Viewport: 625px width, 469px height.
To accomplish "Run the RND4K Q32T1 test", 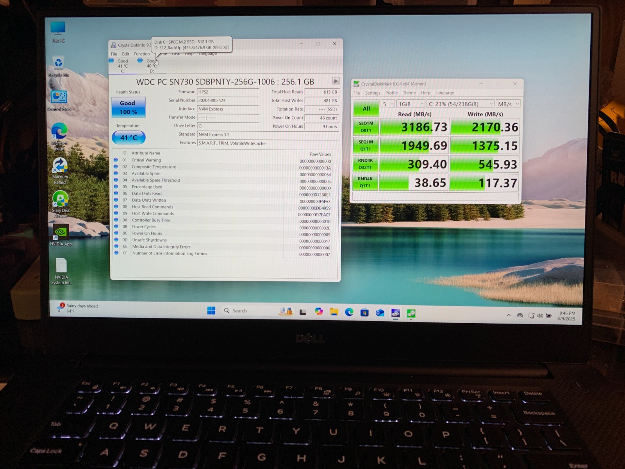I will click(x=365, y=164).
